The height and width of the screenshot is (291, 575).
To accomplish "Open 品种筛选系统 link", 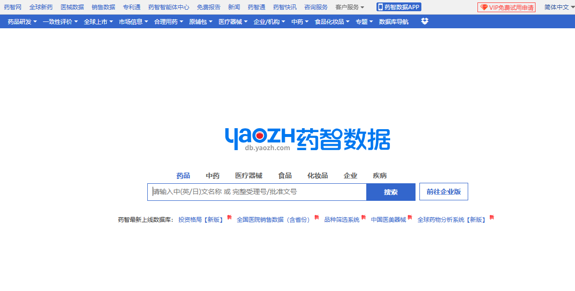I will click(342, 220).
